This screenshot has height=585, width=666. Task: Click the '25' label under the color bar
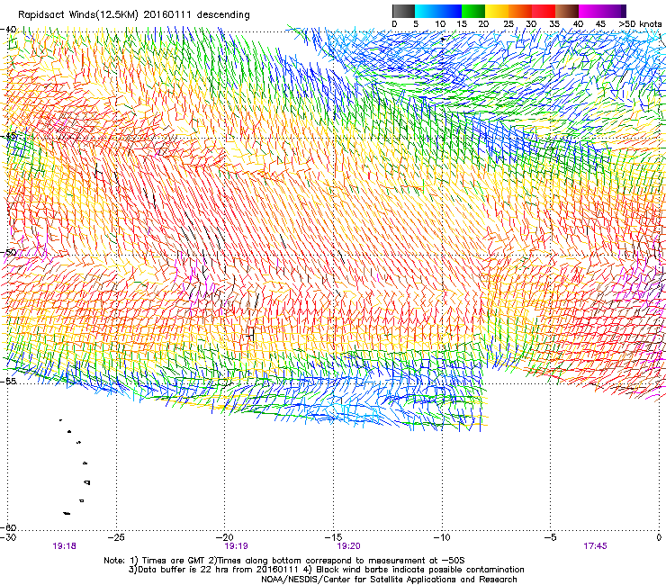pyautogui.click(x=508, y=23)
